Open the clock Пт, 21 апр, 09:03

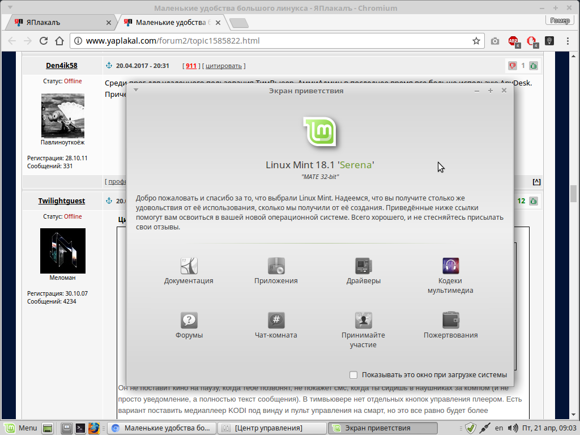pyautogui.click(x=549, y=428)
